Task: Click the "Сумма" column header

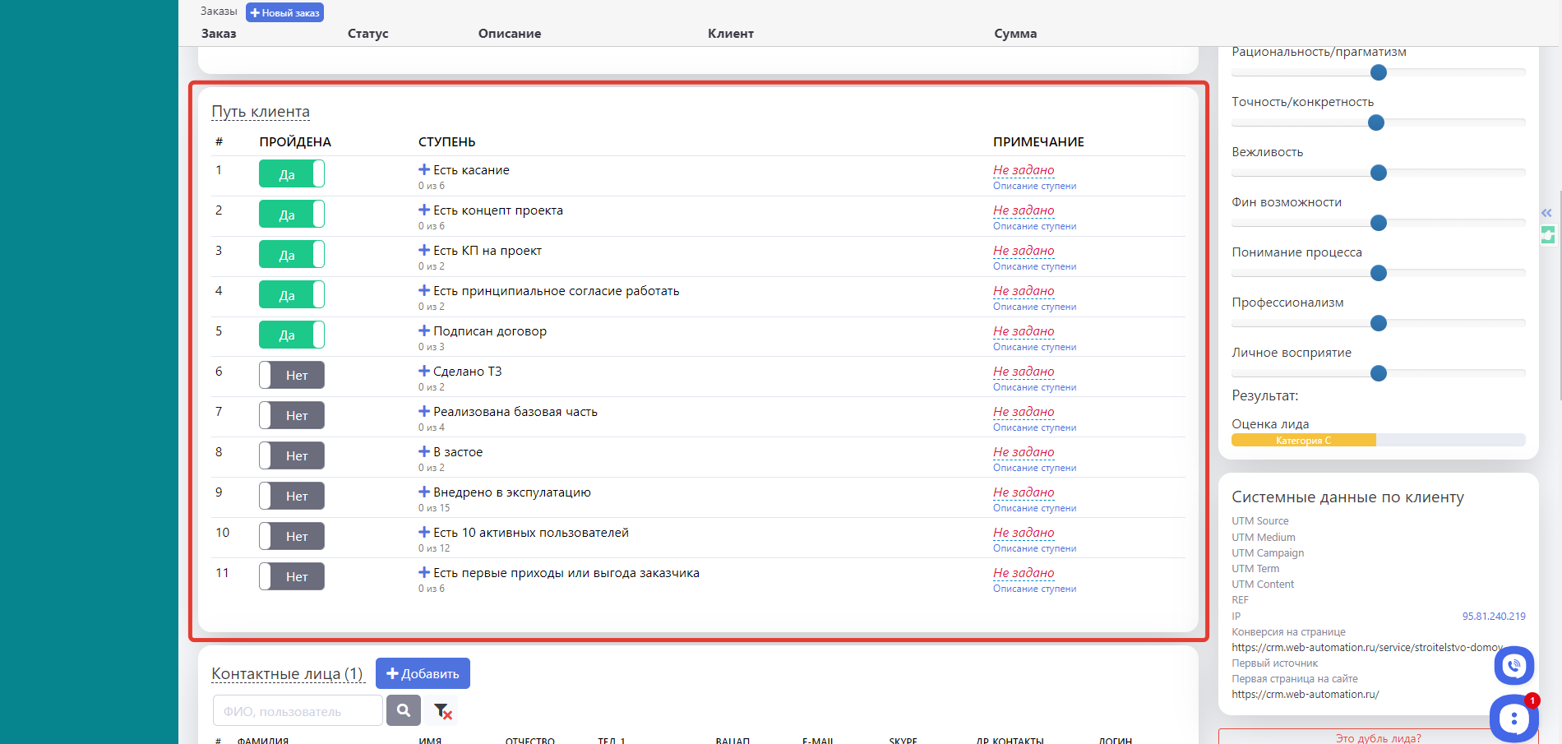Action: pos(1014,34)
